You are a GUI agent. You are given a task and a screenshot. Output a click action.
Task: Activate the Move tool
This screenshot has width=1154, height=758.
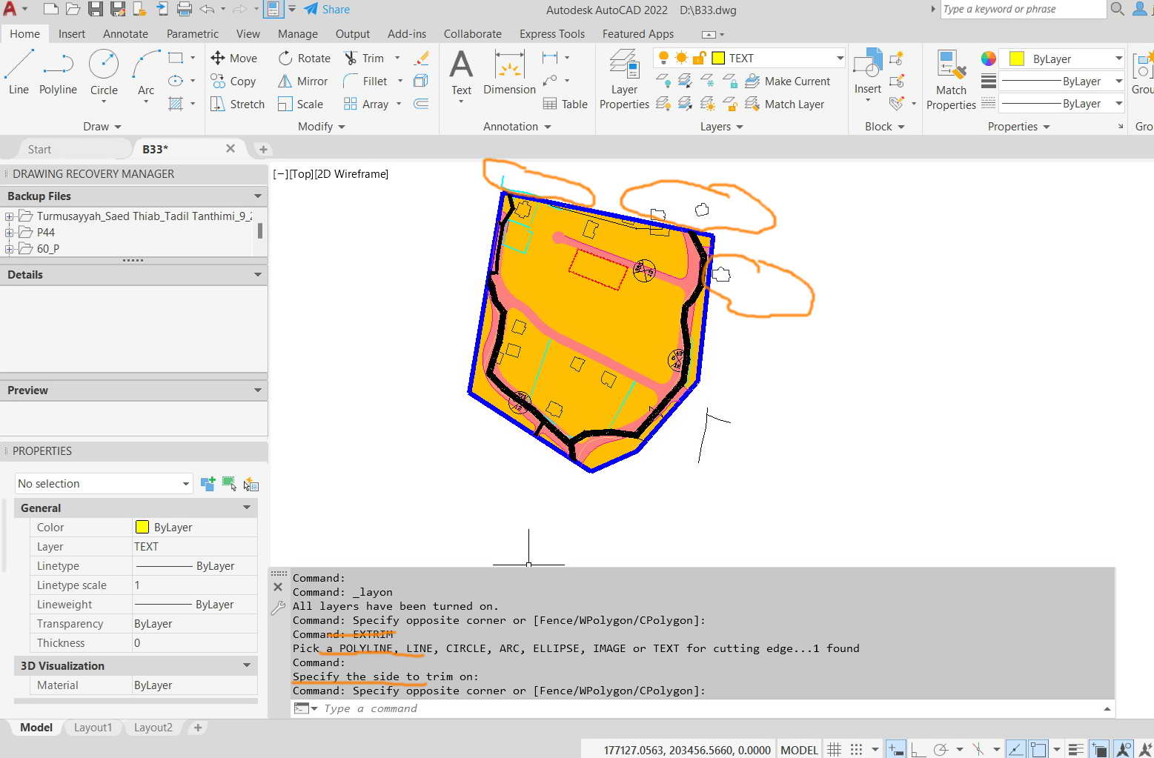pyautogui.click(x=236, y=58)
